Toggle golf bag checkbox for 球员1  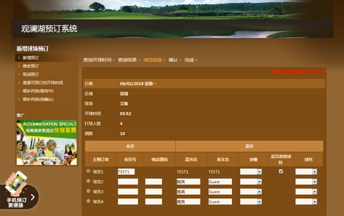[281, 171]
